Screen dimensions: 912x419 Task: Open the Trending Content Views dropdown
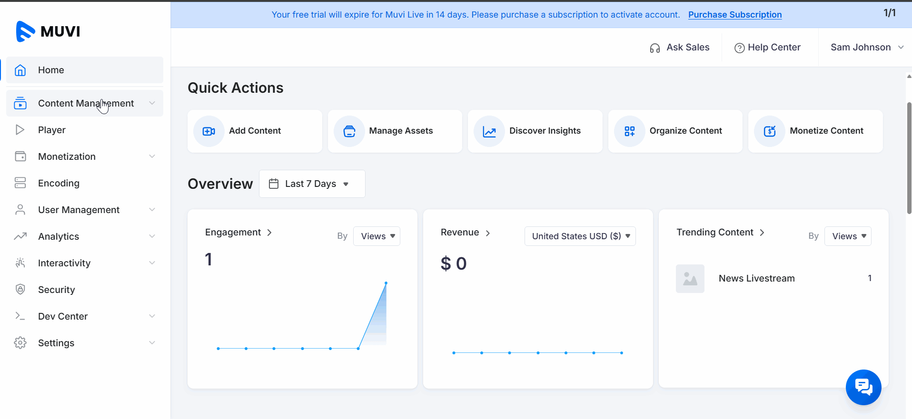coord(848,236)
